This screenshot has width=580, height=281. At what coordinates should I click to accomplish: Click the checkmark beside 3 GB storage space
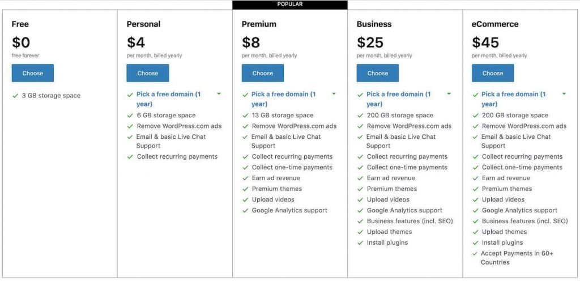click(15, 96)
